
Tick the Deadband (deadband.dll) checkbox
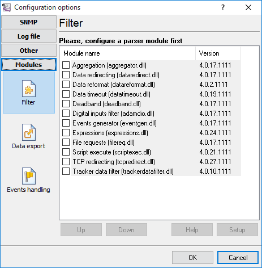pos(66,104)
